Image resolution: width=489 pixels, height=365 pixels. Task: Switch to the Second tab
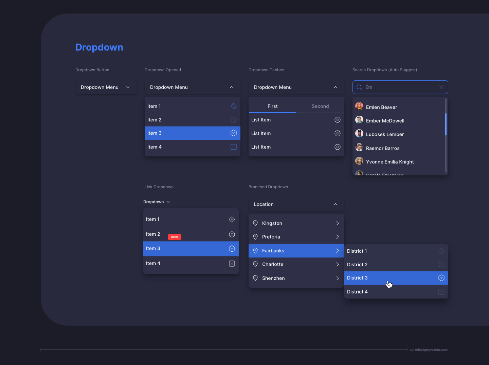320,106
